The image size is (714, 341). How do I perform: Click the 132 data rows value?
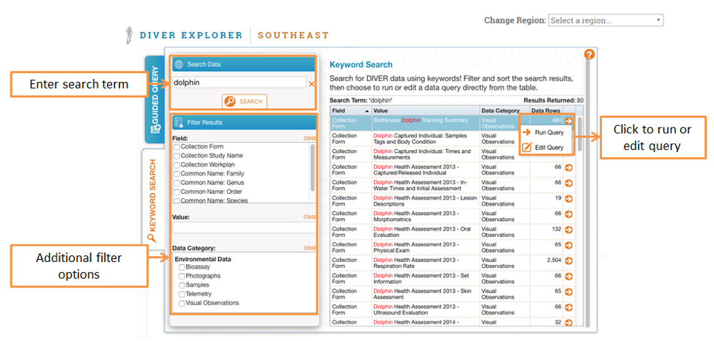(557, 228)
